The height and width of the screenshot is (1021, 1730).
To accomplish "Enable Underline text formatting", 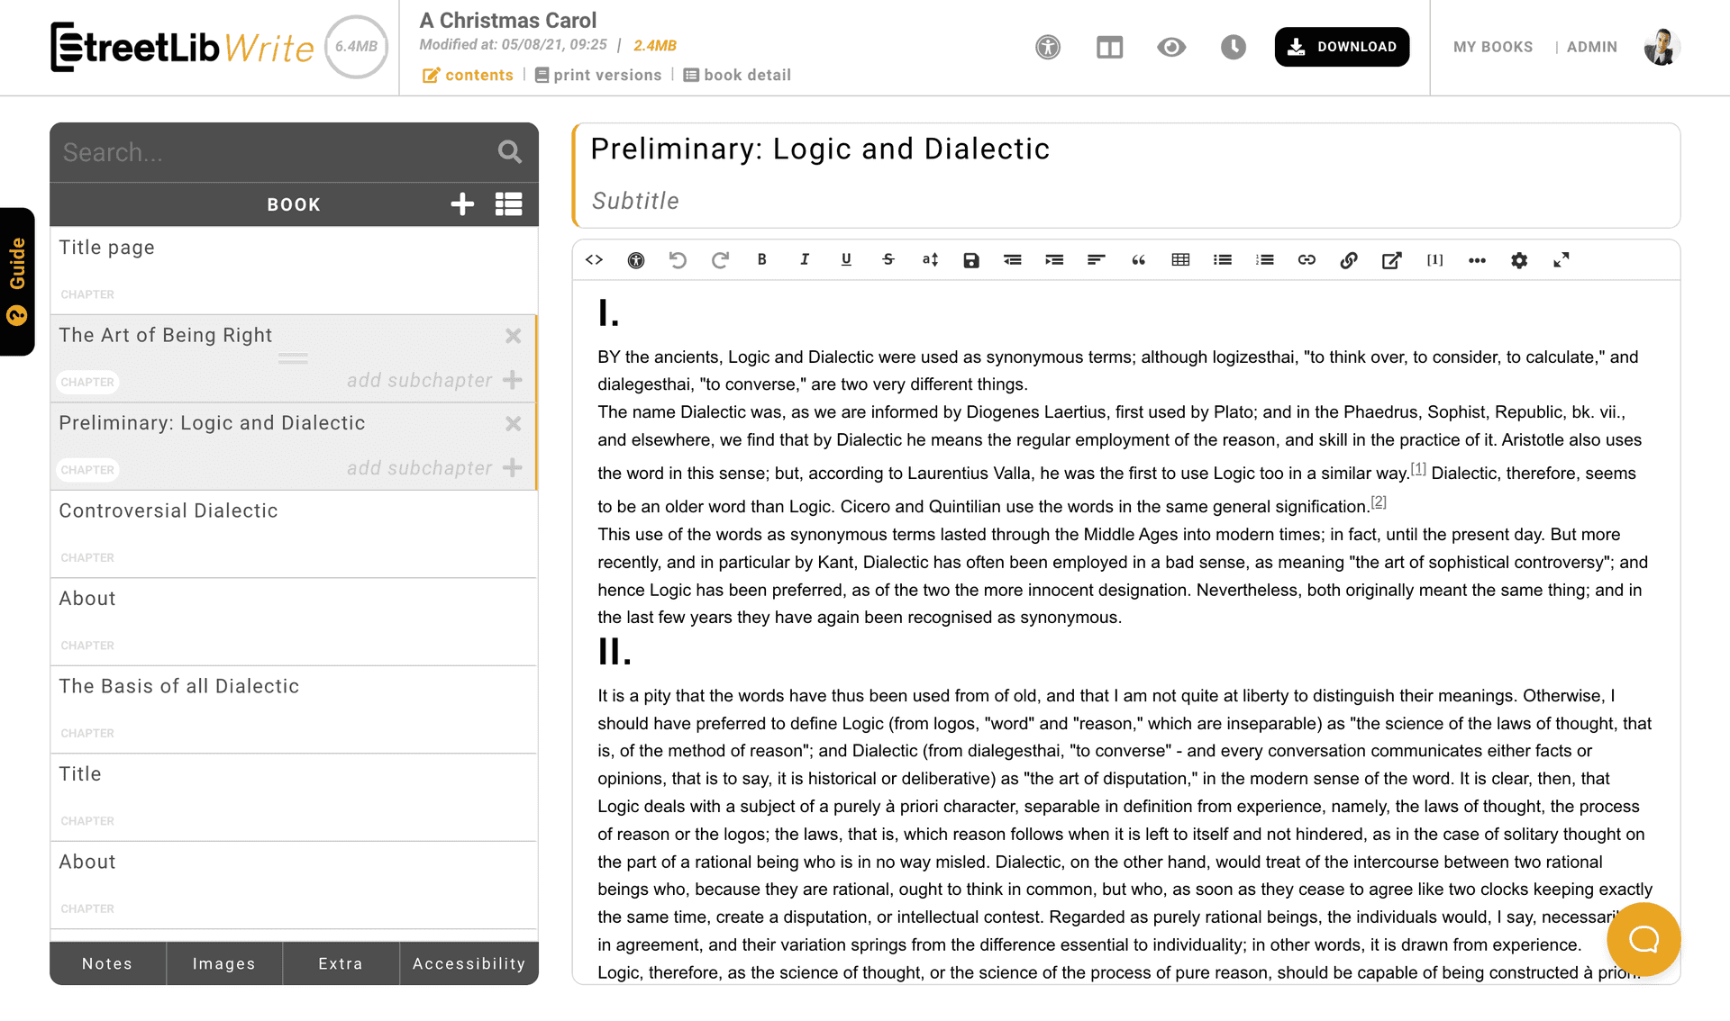I will [847, 259].
